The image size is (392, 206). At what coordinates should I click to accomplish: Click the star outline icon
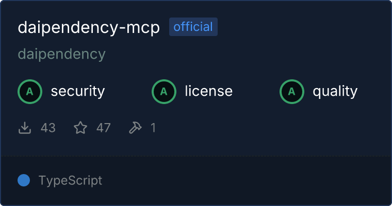[x=80, y=128]
